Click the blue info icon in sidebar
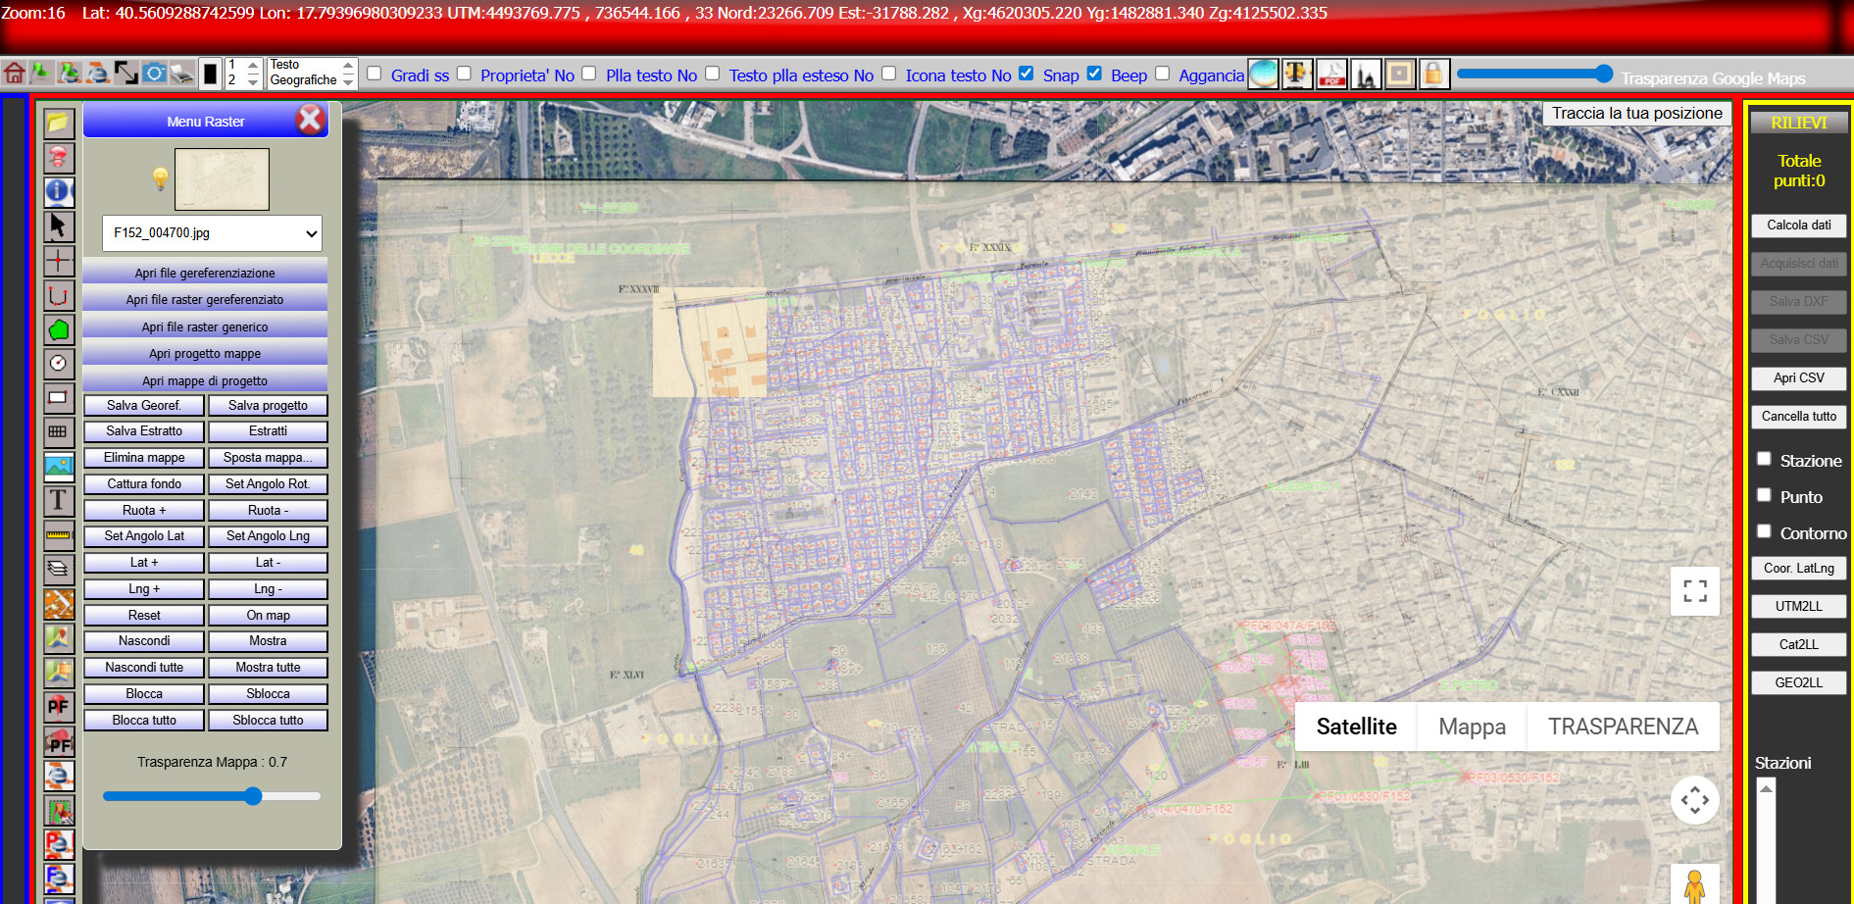The width and height of the screenshot is (1854, 904). point(58,191)
